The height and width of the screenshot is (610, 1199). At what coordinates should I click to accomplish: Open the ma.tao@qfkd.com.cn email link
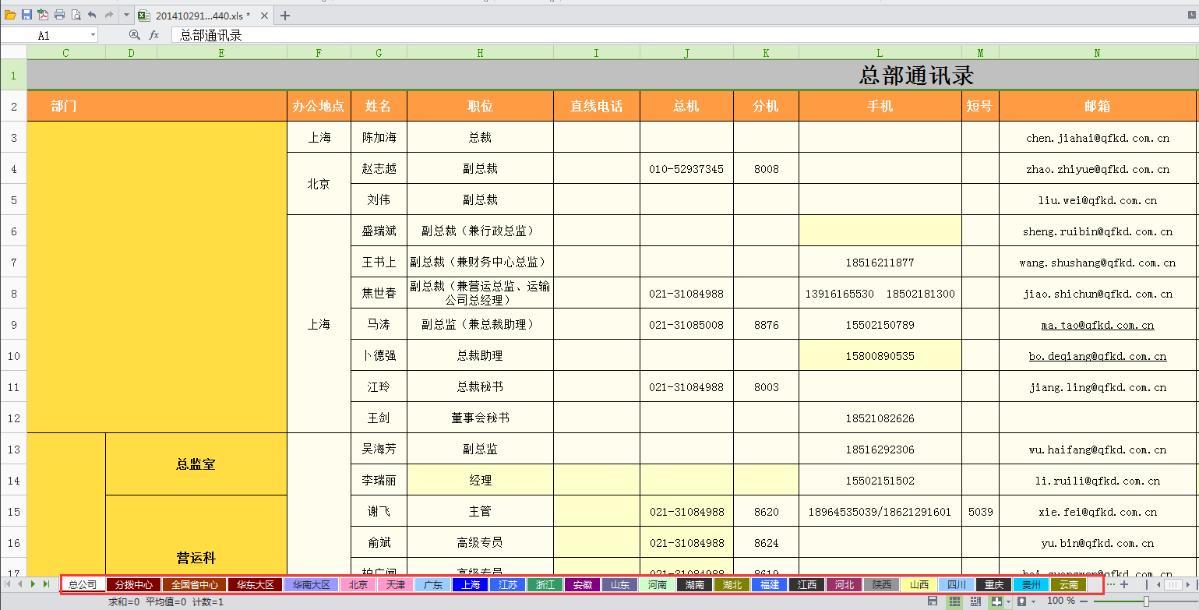1098,325
